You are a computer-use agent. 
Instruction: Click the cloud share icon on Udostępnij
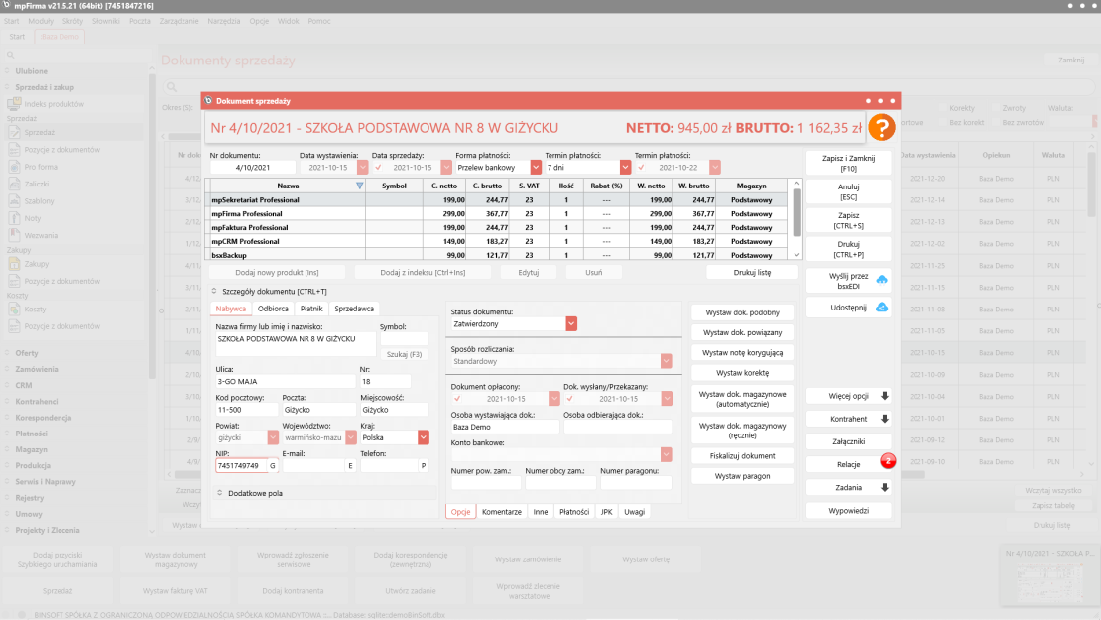(882, 308)
